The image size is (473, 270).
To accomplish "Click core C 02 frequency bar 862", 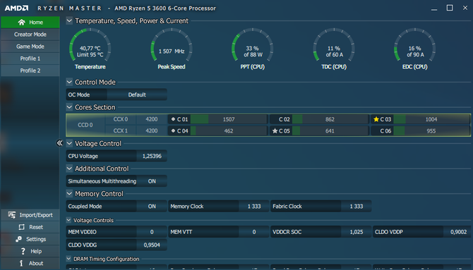I will click(x=330, y=119).
